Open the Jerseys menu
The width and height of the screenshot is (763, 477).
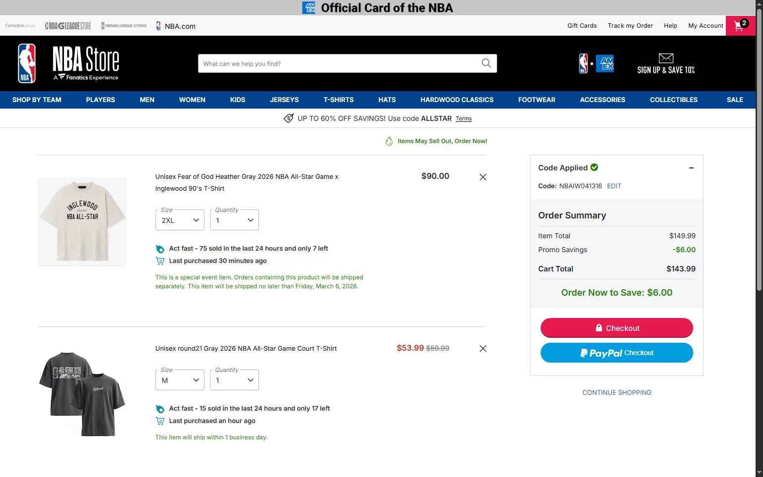[284, 100]
